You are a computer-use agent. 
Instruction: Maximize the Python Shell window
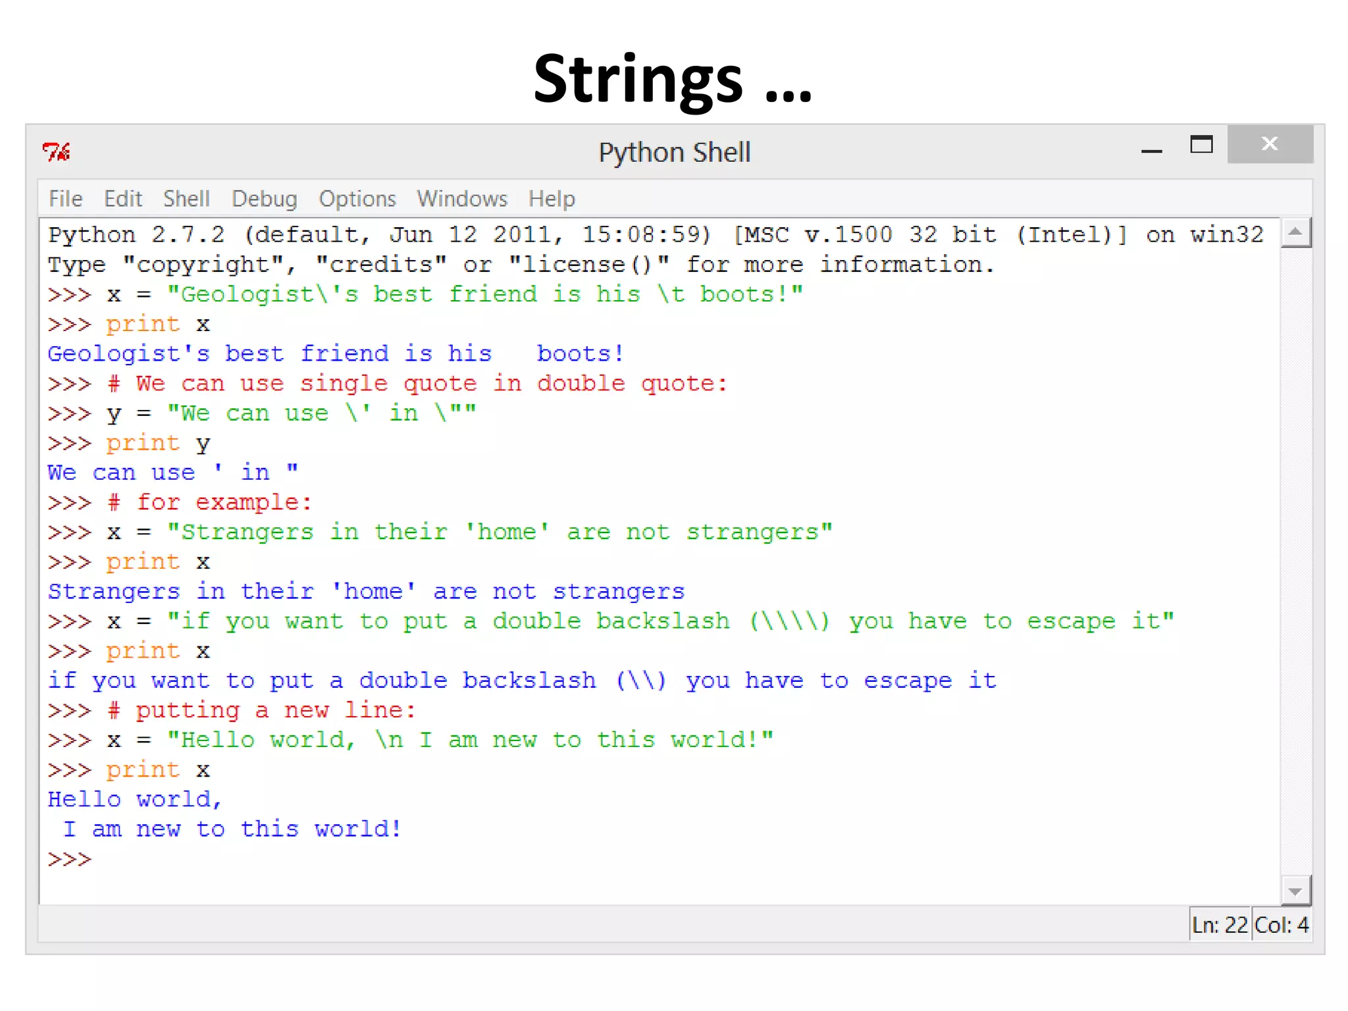(x=1201, y=144)
